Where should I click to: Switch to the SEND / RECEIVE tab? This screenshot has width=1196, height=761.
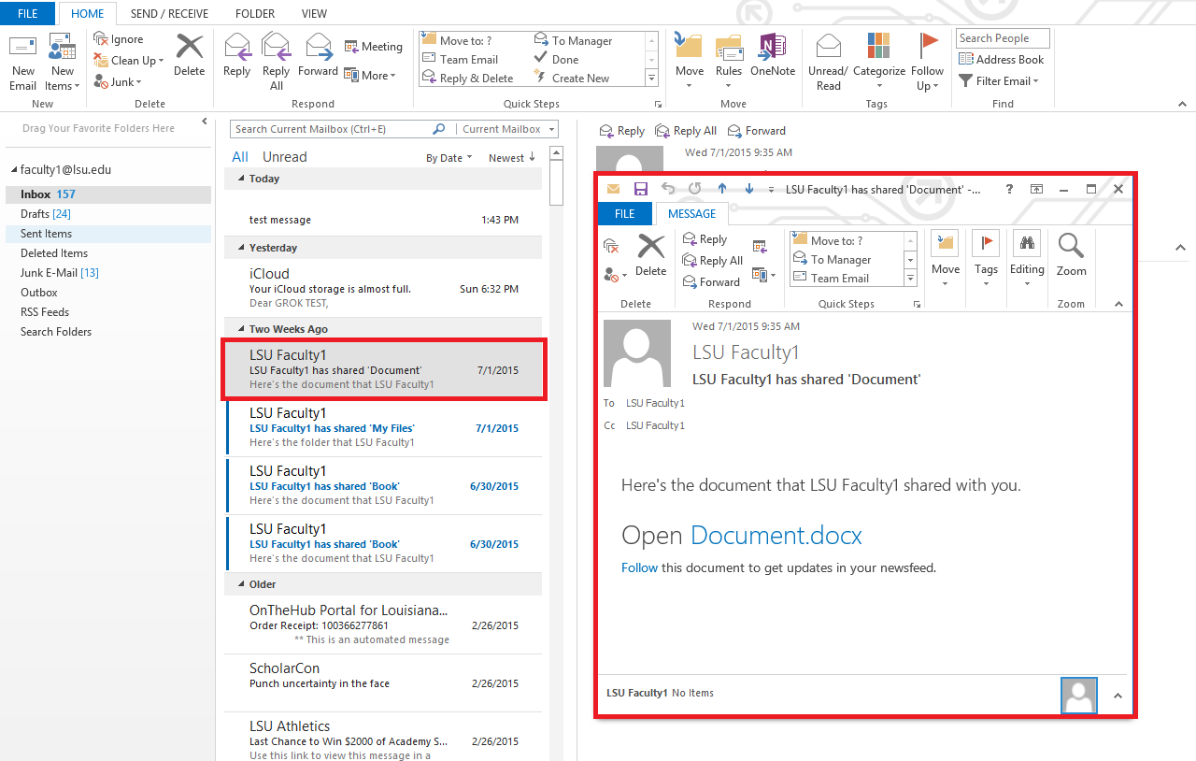(169, 14)
